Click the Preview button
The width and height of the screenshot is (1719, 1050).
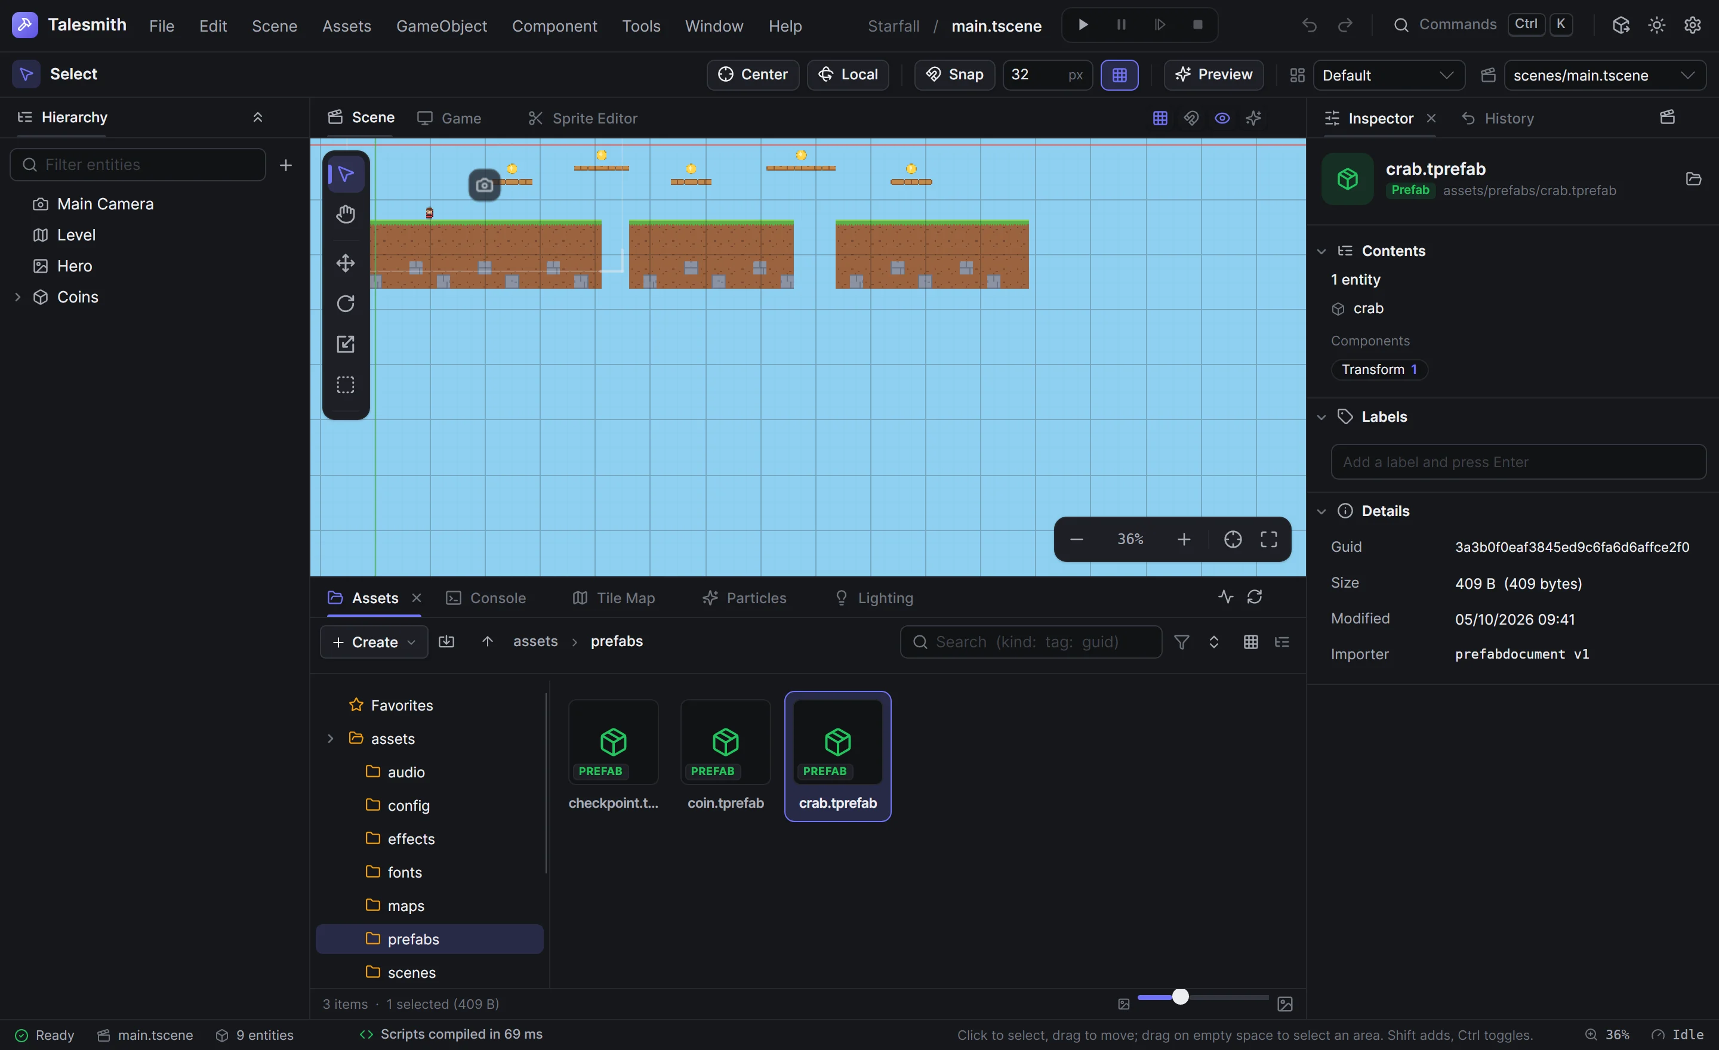tap(1213, 75)
